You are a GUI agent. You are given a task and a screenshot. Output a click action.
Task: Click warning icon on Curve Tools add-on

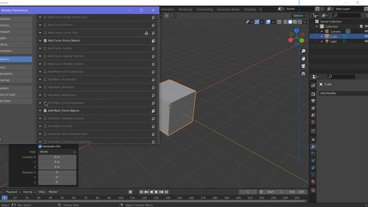(x=147, y=33)
